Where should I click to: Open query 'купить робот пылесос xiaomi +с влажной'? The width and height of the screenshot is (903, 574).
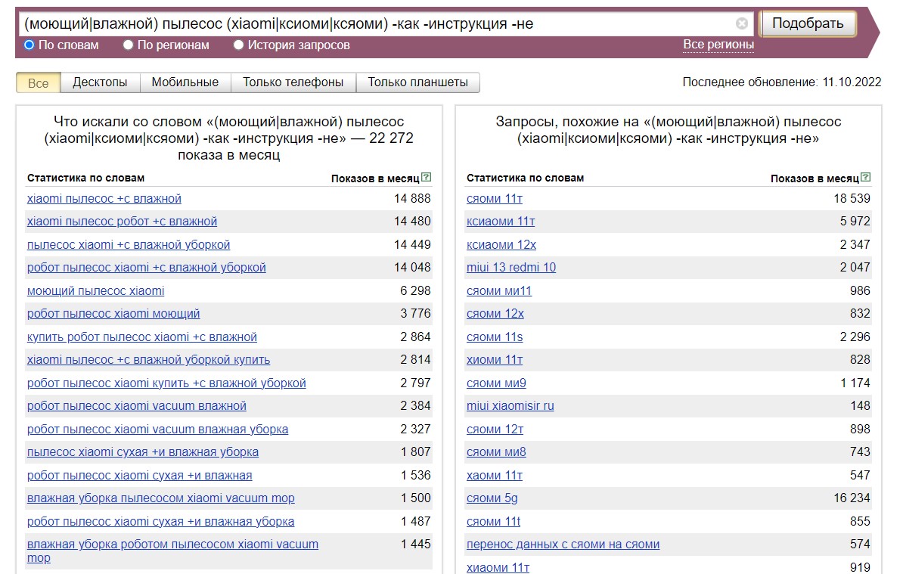[141, 337]
